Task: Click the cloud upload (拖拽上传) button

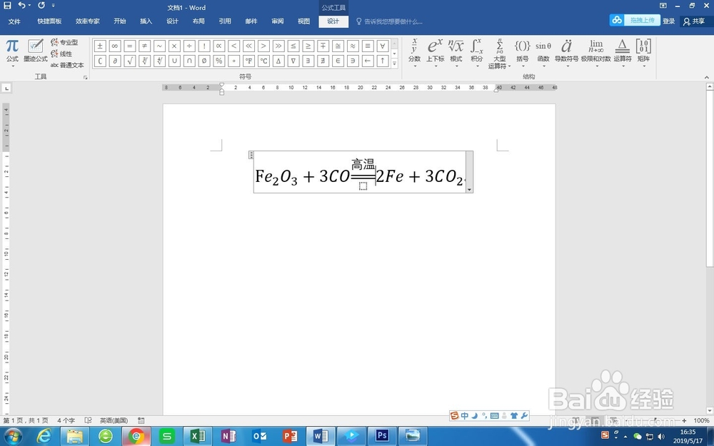Action: 635,20
